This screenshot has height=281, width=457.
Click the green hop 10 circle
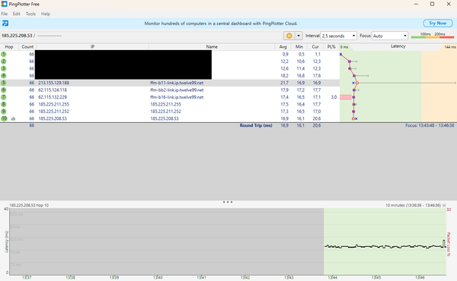(4, 118)
